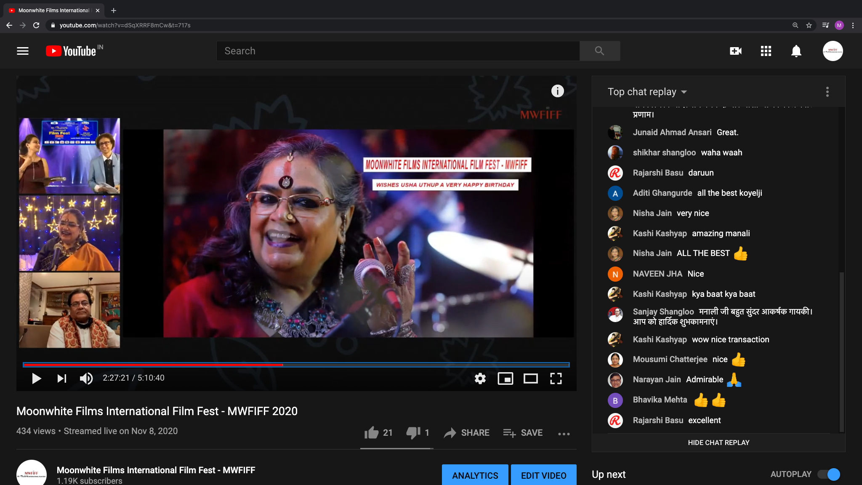Viewport: 862px width, 485px height.
Task: Click chat author Bhavika Mehta
Action: coord(660,400)
